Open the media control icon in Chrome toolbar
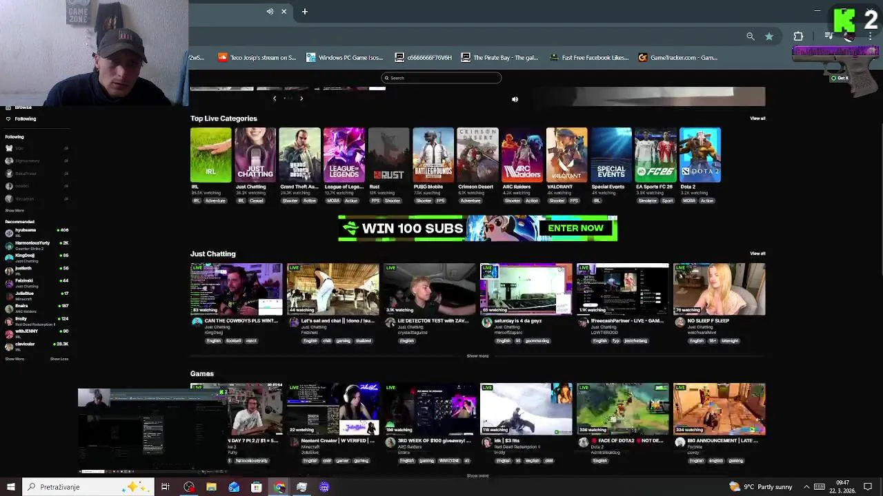 pyautogui.click(x=829, y=37)
